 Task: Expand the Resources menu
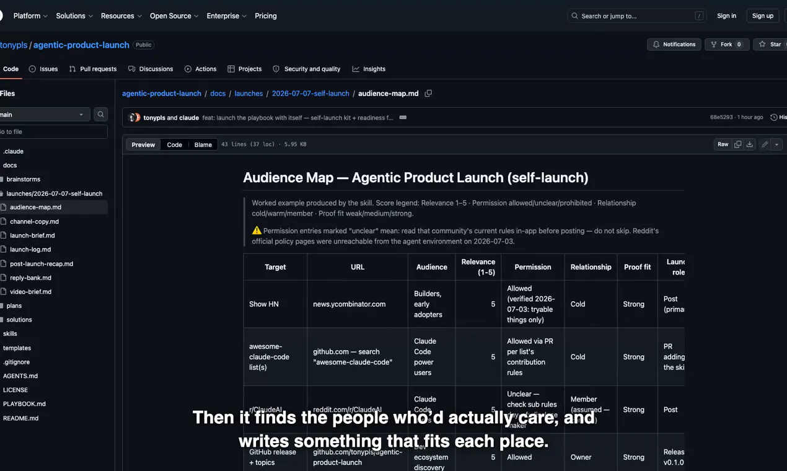pos(121,16)
